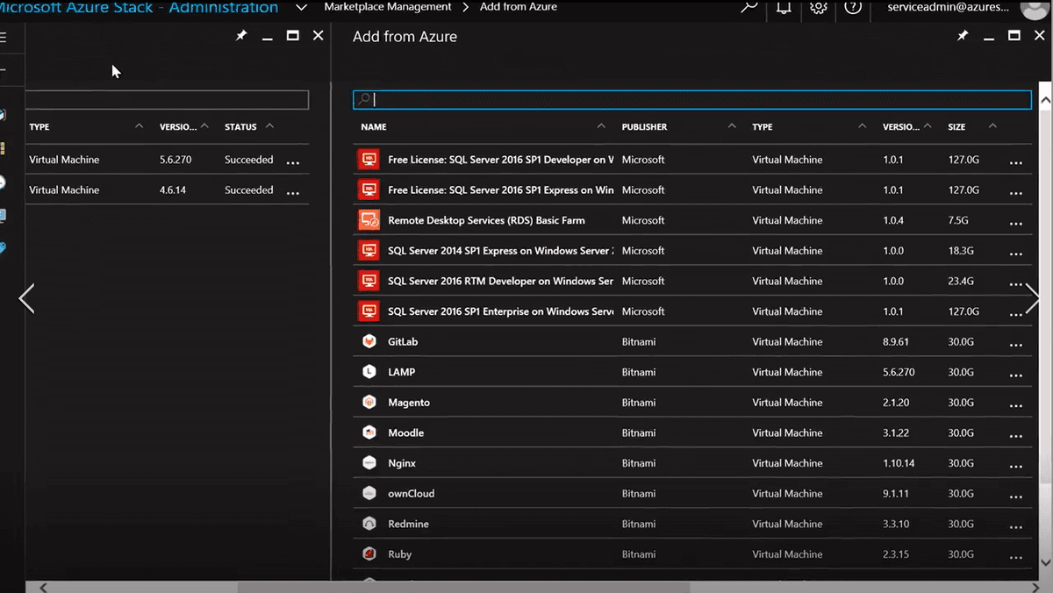Screen dimensions: 1053x593
Task: Select the Moodle item name
Action: pyautogui.click(x=405, y=432)
